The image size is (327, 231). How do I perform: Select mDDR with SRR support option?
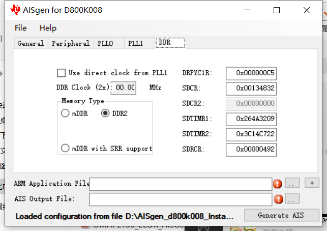pos(65,148)
